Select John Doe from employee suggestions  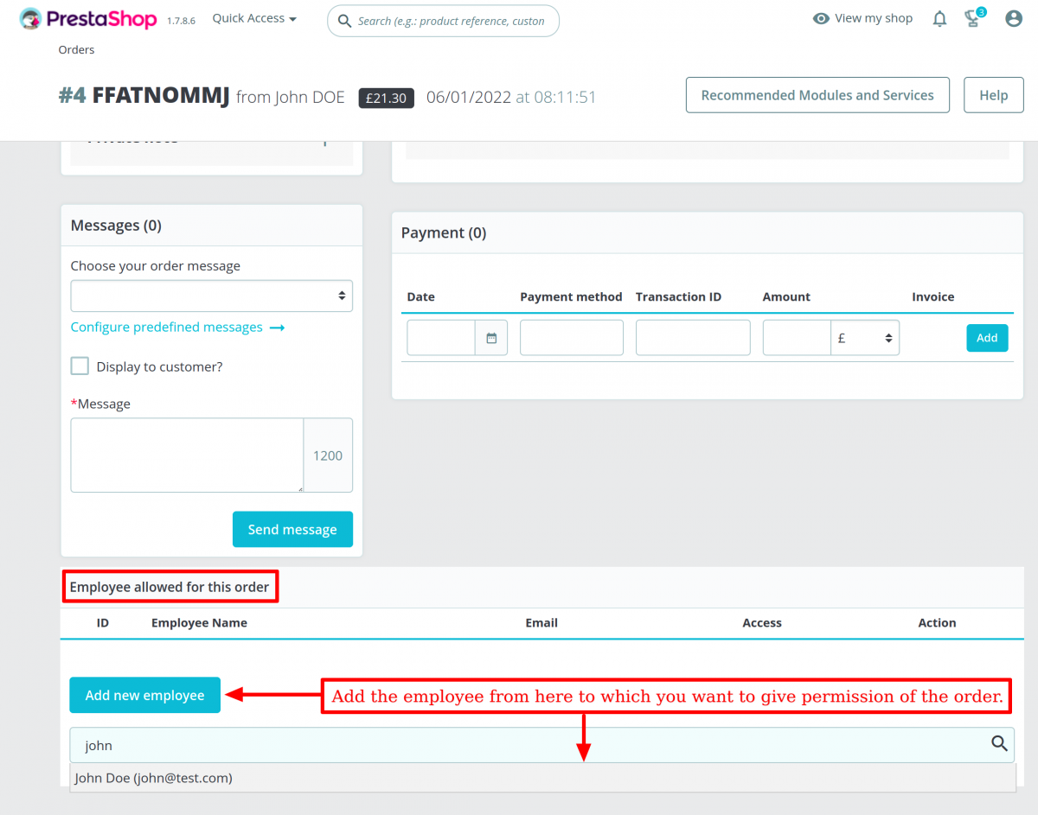[153, 778]
